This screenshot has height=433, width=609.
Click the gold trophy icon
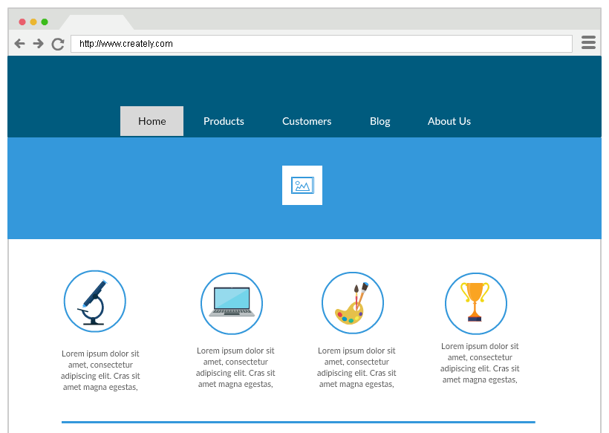475,303
